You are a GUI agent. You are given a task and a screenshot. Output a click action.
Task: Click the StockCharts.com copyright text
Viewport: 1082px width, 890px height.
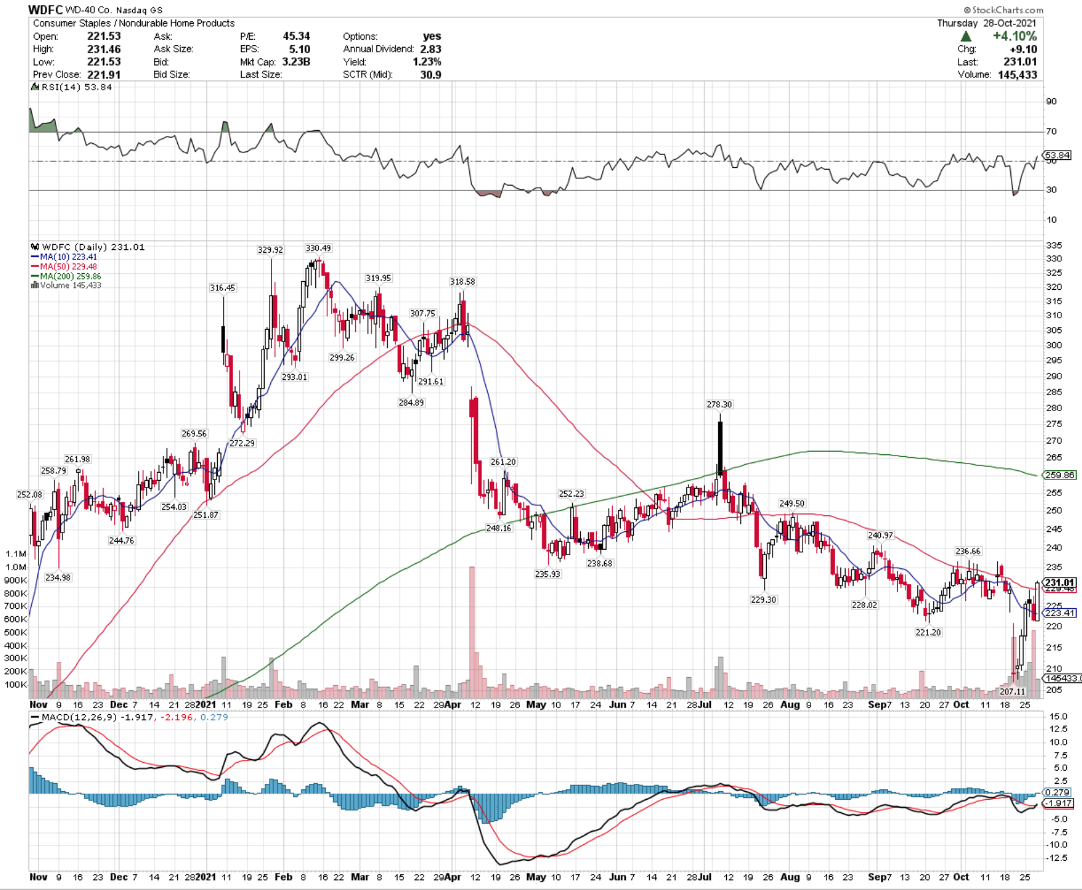[1004, 10]
